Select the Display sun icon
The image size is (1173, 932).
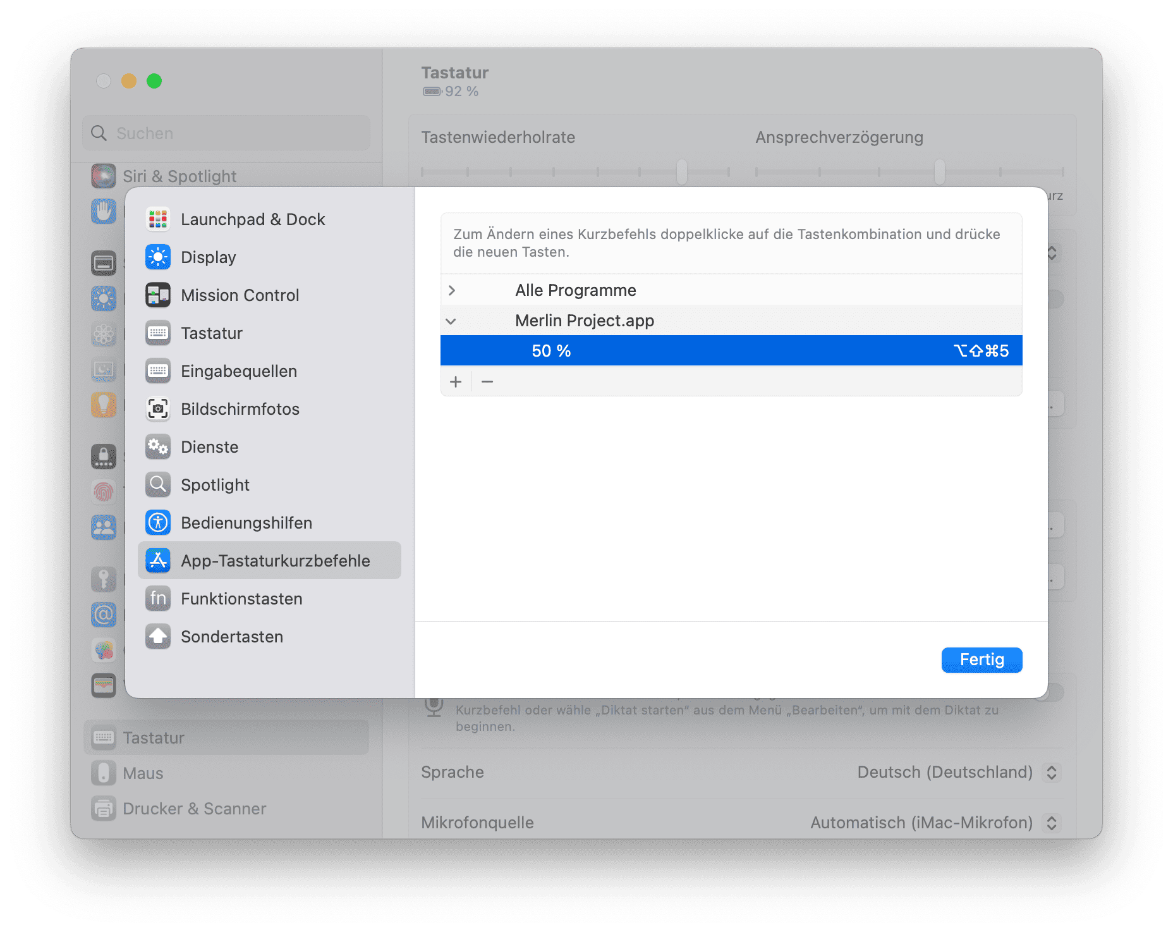[x=158, y=257]
